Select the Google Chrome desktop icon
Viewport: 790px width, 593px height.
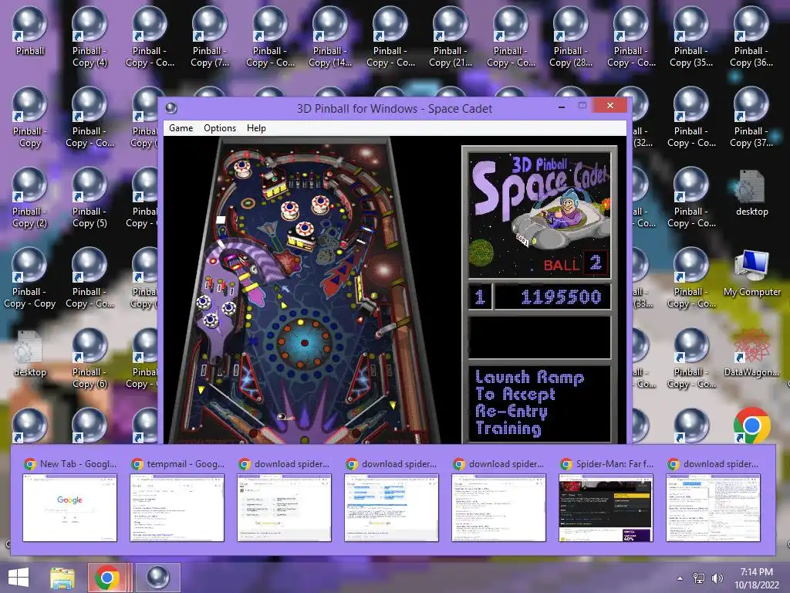coord(751,425)
